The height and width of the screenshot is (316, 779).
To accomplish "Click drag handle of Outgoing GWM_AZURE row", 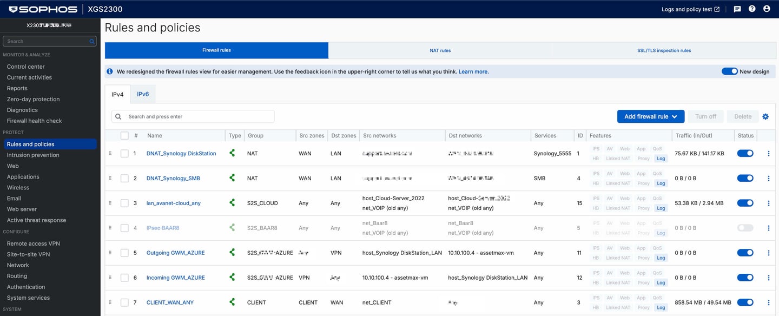I will (110, 253).
